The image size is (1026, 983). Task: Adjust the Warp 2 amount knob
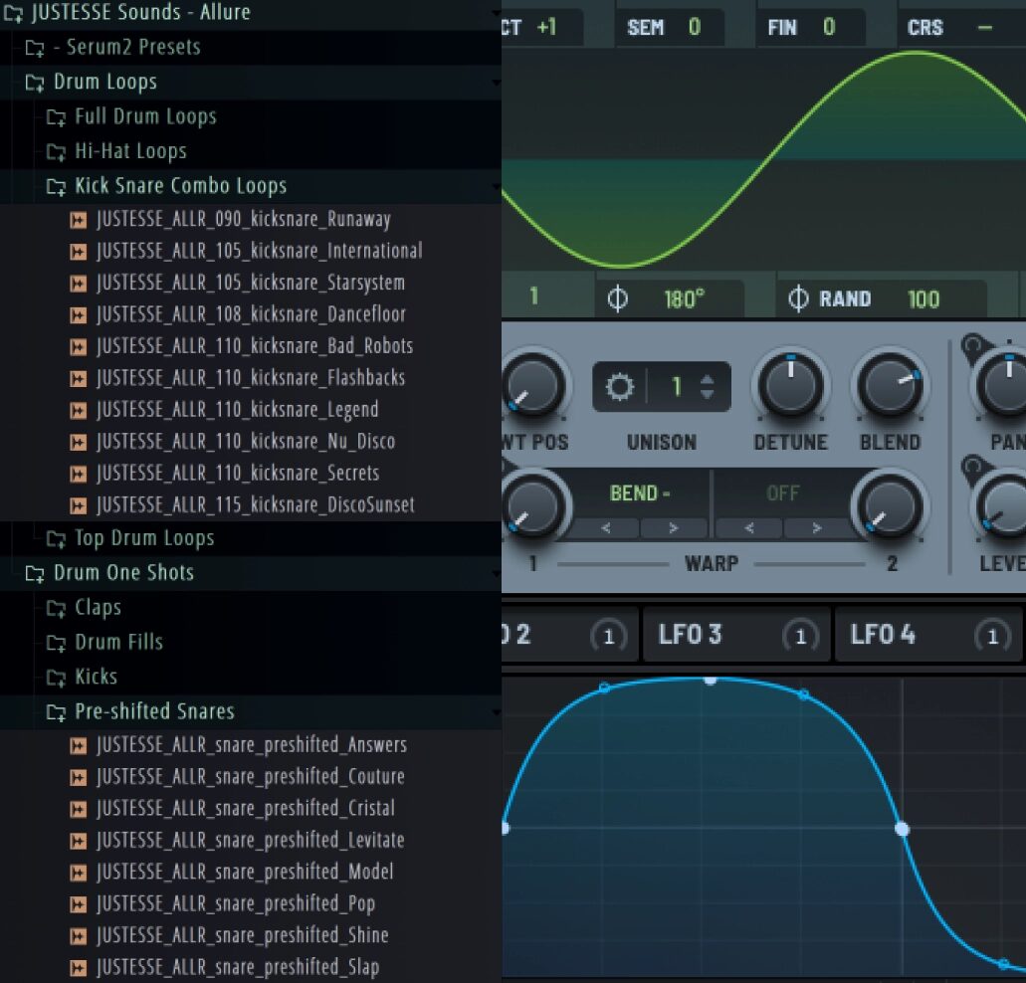pos(890,507)
